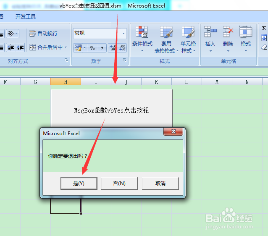Select column N header
This screenshot has height=236, width=268.
(247, 82)
